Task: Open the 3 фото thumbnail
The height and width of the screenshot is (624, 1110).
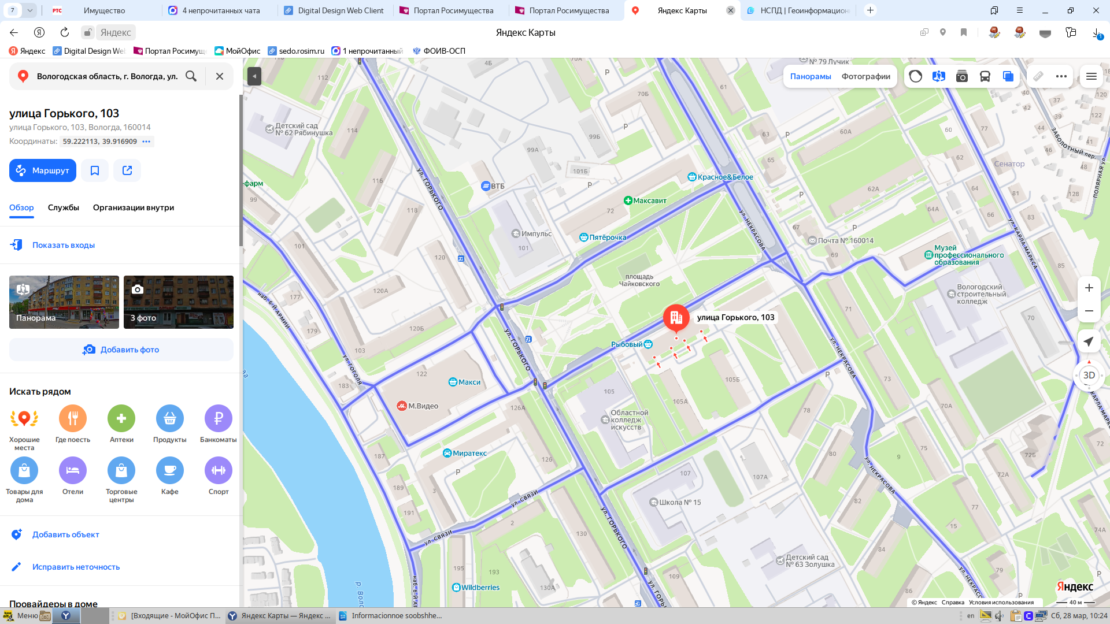Action: [x=179, y=302]
